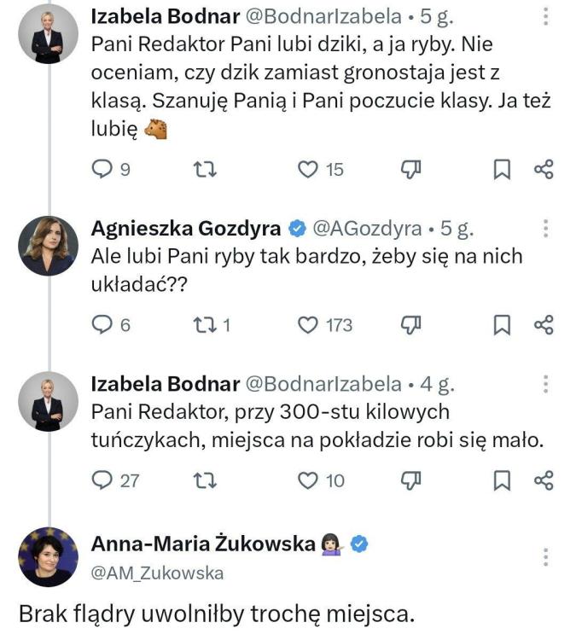576x640 pixels.
Task: Like Agnieszka Gozdyra's tweet with 173 likes
Action: coord(324,325)
